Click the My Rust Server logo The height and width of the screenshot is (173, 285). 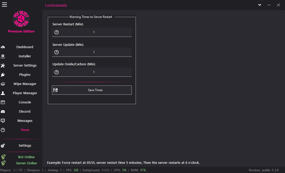coord(21,19)
